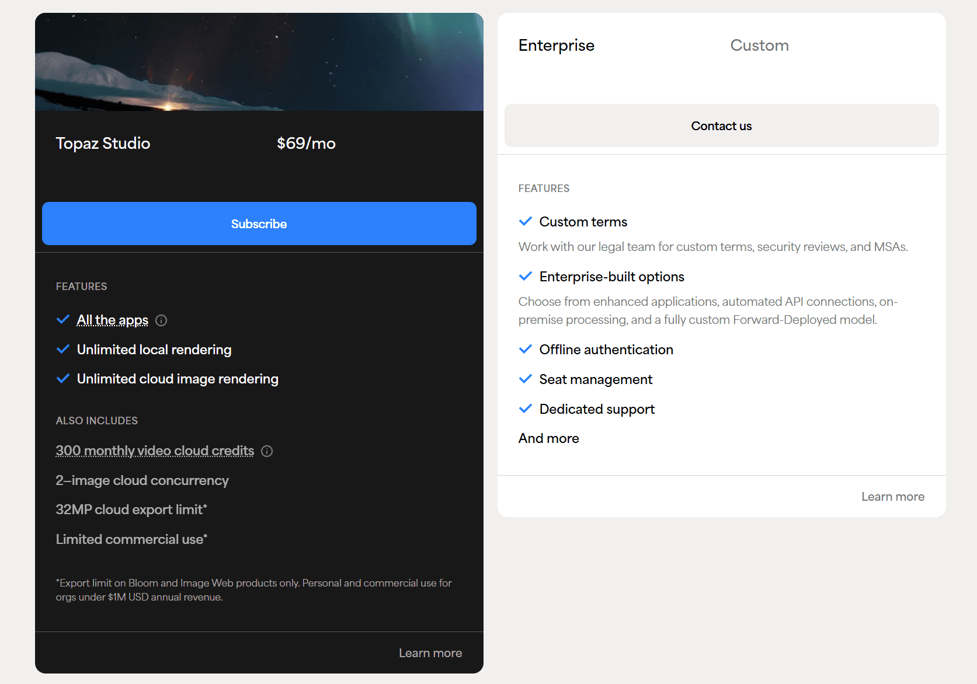Click the Offline authentication feature
This screenshot has height=684, width=977.
tap(606, 350)
